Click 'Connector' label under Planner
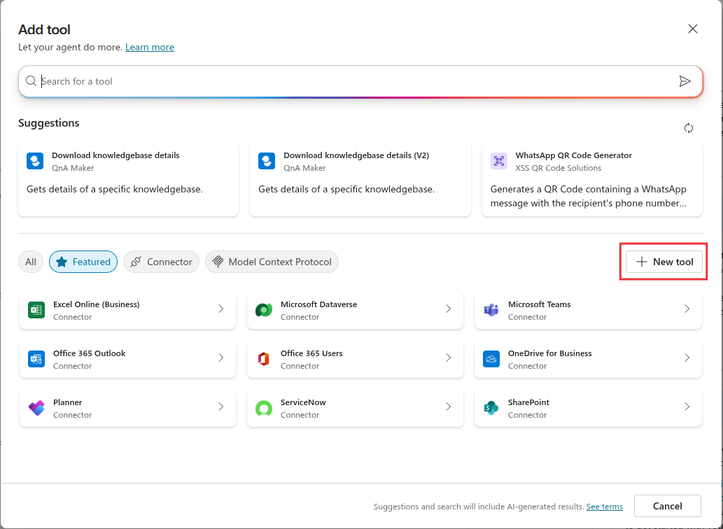This screenshot has width=723, height=529. pos(72,415)
